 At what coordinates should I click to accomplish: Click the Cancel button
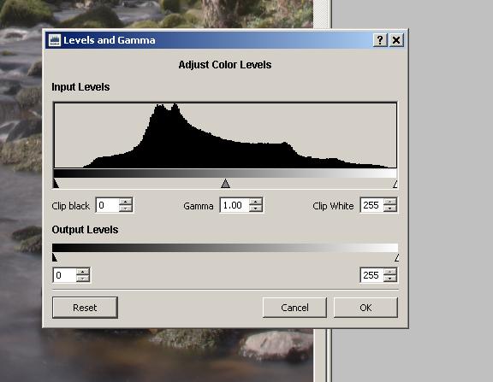point(294,308)
